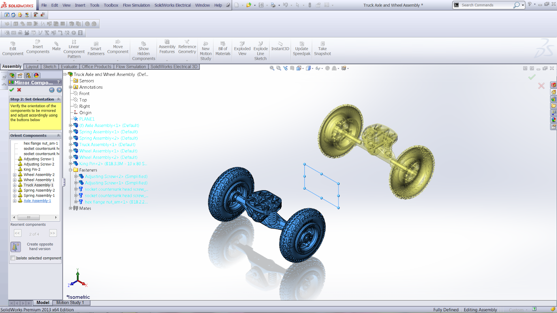Switch to the Sketch tab
This screenshot has width=557, height=313.
(x=50, y=67)
